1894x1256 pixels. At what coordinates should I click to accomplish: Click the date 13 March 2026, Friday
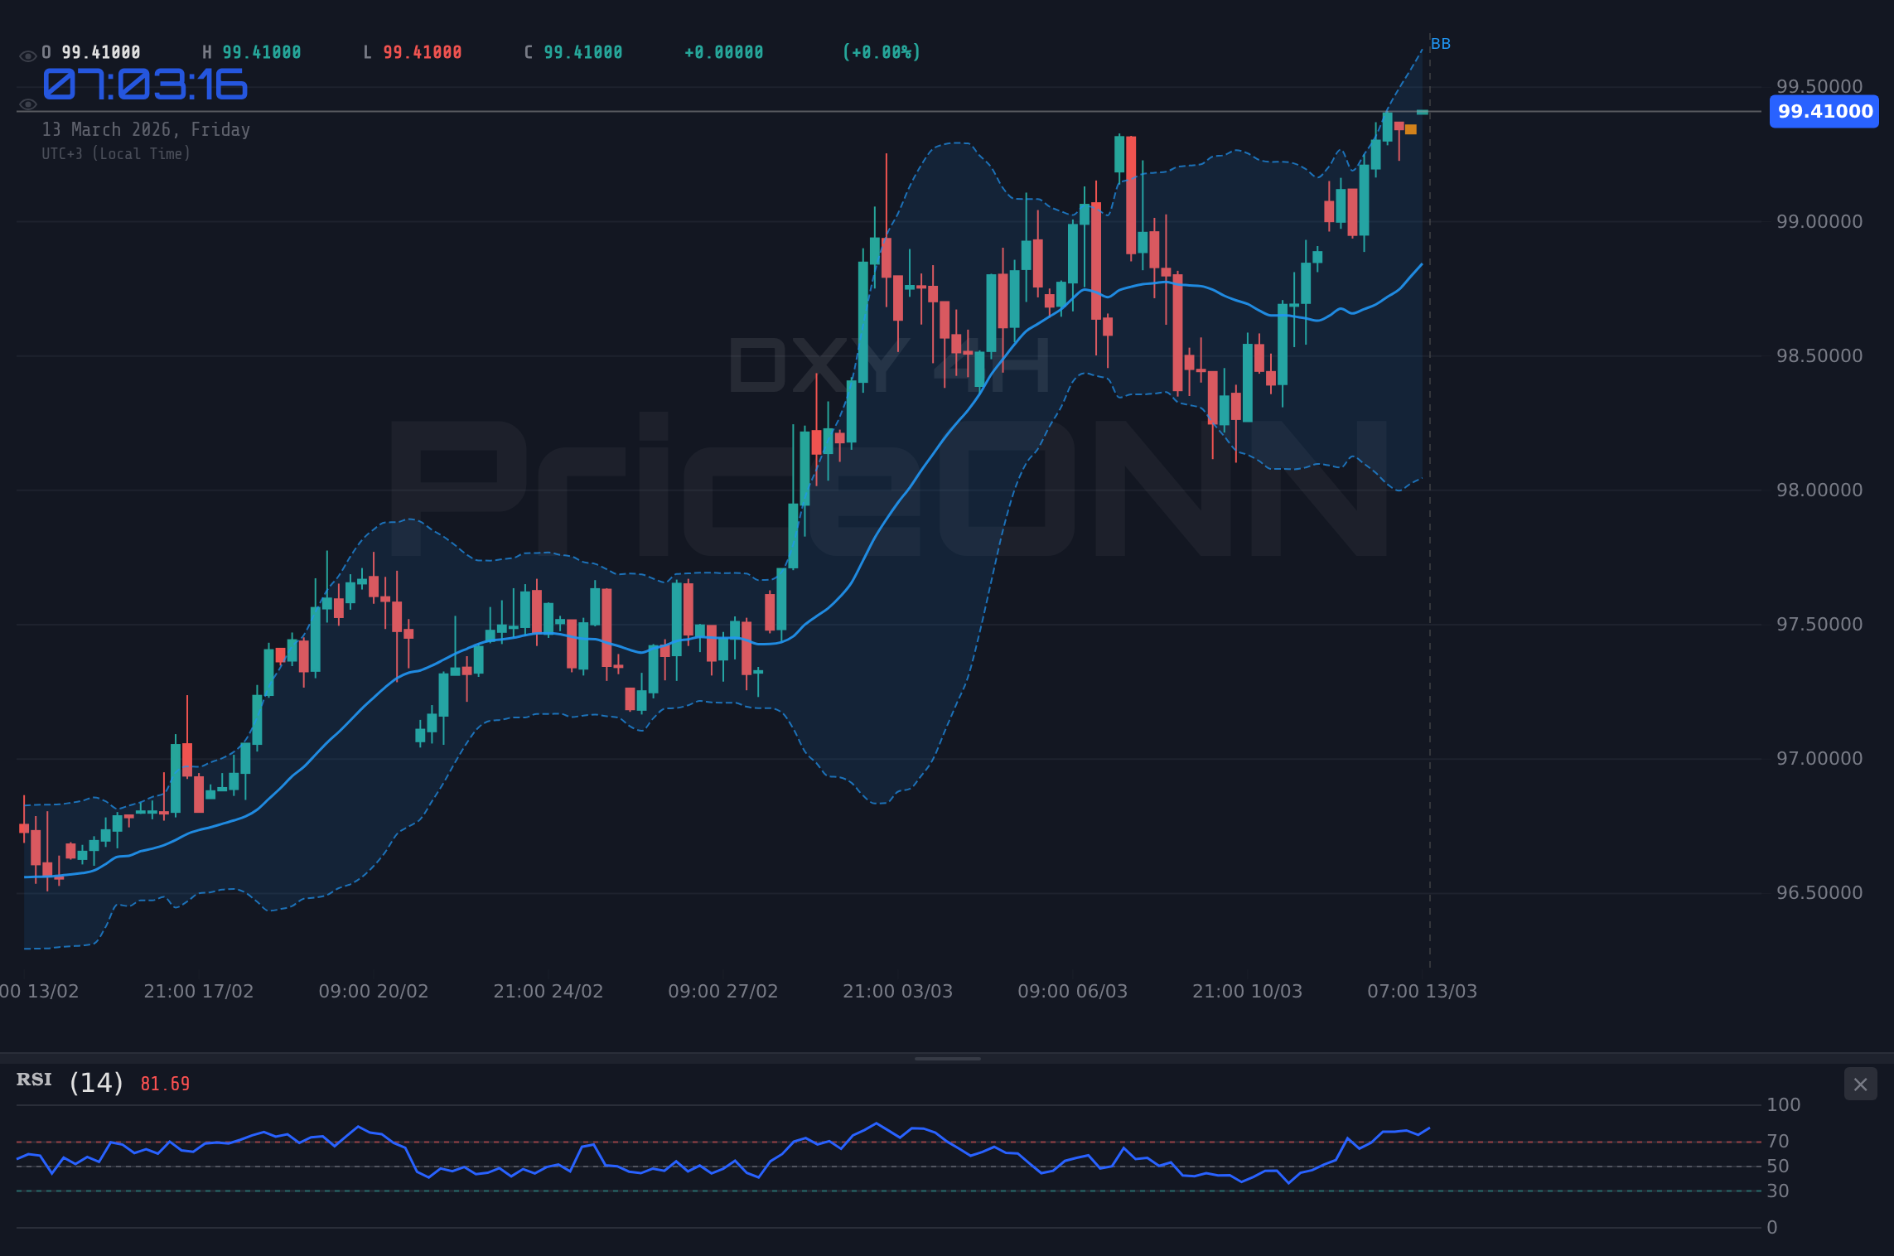point(146,129)
